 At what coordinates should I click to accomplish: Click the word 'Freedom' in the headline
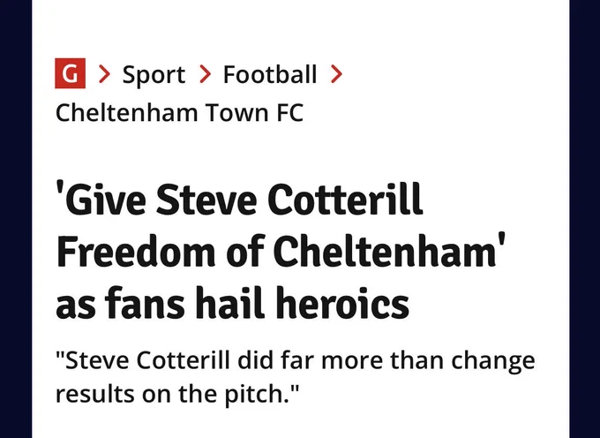(136, 252)
